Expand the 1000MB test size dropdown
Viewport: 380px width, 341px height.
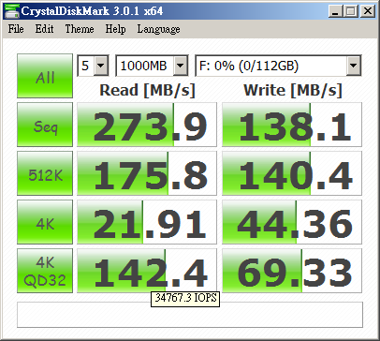pos(181,66)
